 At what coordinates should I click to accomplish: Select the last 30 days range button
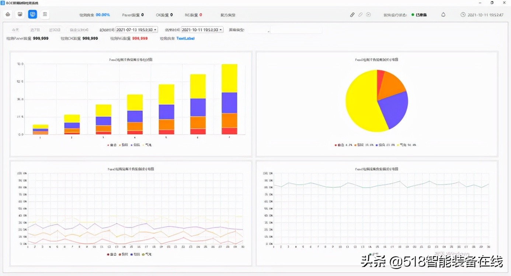point(55,30)
